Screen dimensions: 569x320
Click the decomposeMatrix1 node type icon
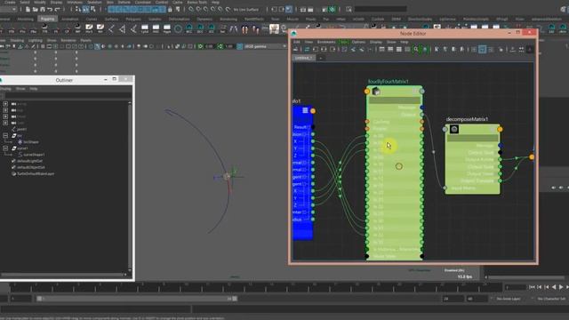[x=454, y=129]
